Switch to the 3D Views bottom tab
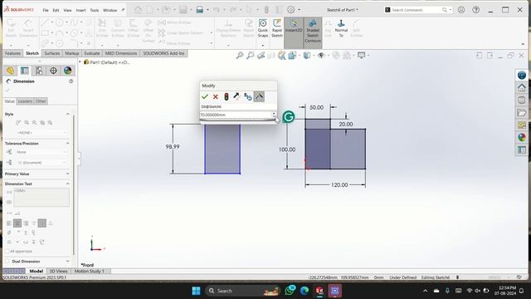 59,272
